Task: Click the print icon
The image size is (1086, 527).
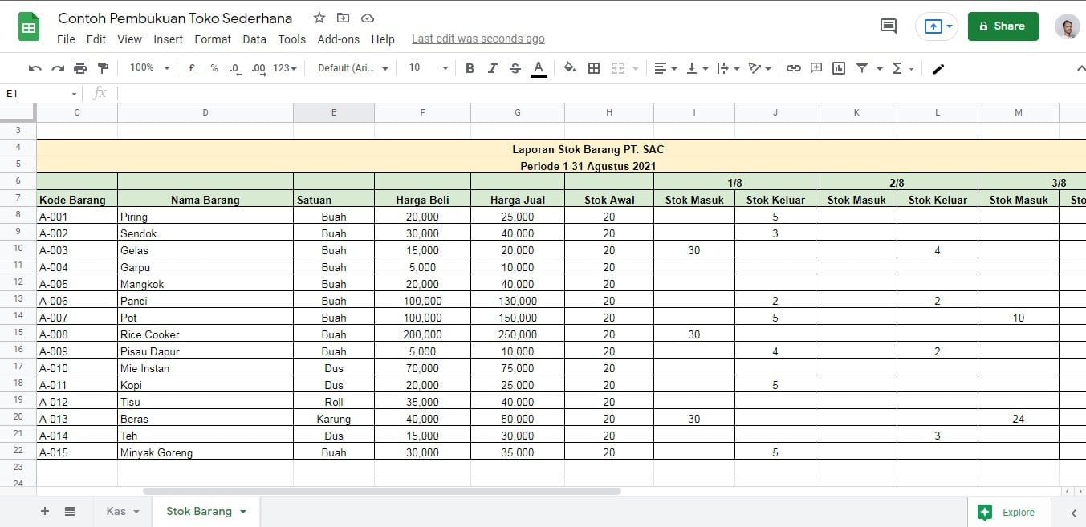Action: (x=80, y=68)
